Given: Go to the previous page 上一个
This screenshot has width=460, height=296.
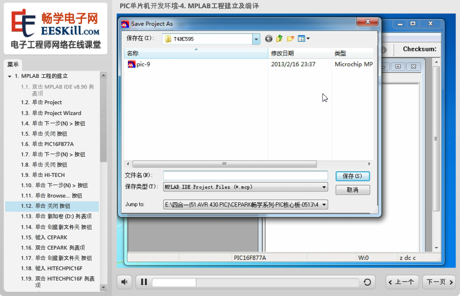Looking at the screenshot, I should click(402, 282).
